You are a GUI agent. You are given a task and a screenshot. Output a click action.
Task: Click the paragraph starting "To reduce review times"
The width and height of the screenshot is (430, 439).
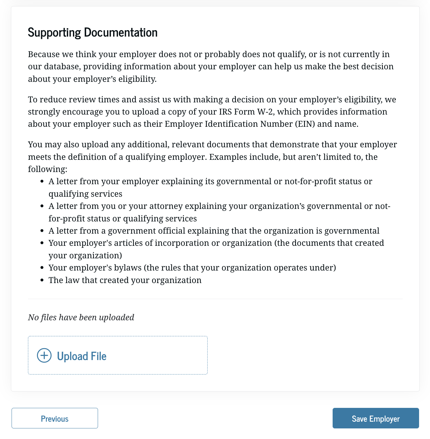coord(212,112)
